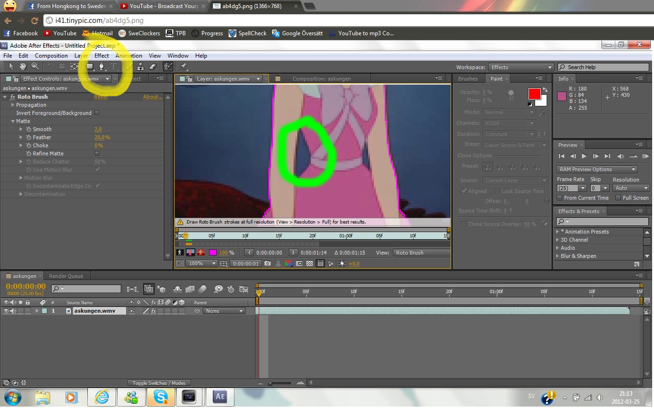Expand Propagation settings
This screenshot has height=408, width=654.
click(13, 105)
